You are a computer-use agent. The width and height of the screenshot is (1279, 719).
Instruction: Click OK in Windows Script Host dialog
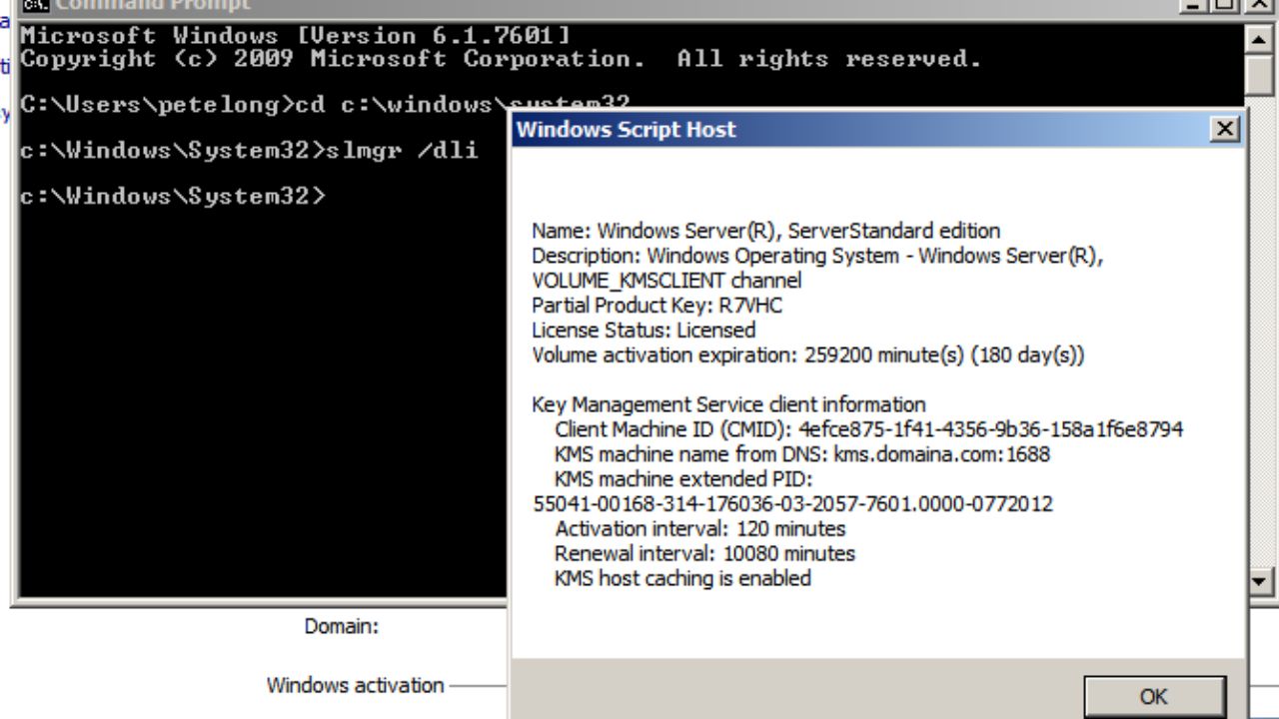(x=1154, y=697)
